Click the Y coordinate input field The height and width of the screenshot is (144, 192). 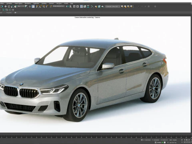(156, 140)
